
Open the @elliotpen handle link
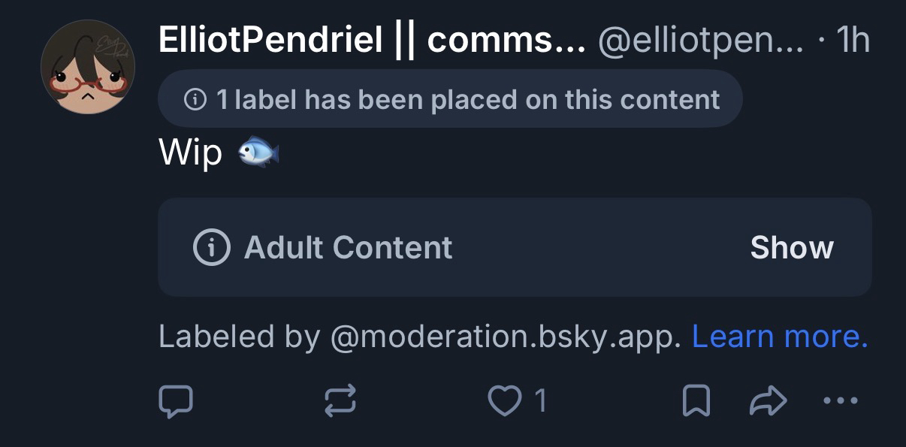(700, 40)
